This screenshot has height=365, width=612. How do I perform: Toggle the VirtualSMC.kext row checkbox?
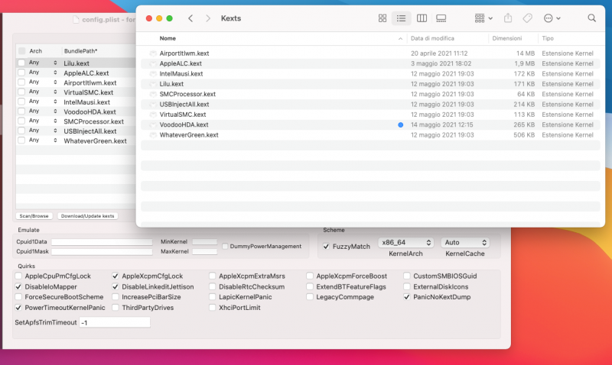click(x=21, y=92)
